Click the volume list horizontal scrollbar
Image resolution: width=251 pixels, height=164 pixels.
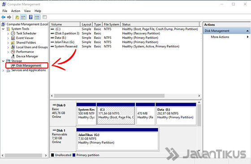(x=125, y=96)
